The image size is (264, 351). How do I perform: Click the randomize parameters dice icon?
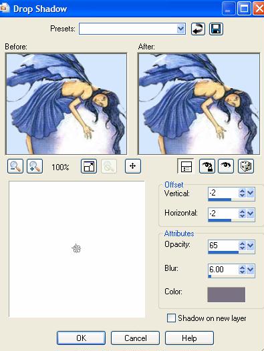click(x=246, y=166)
